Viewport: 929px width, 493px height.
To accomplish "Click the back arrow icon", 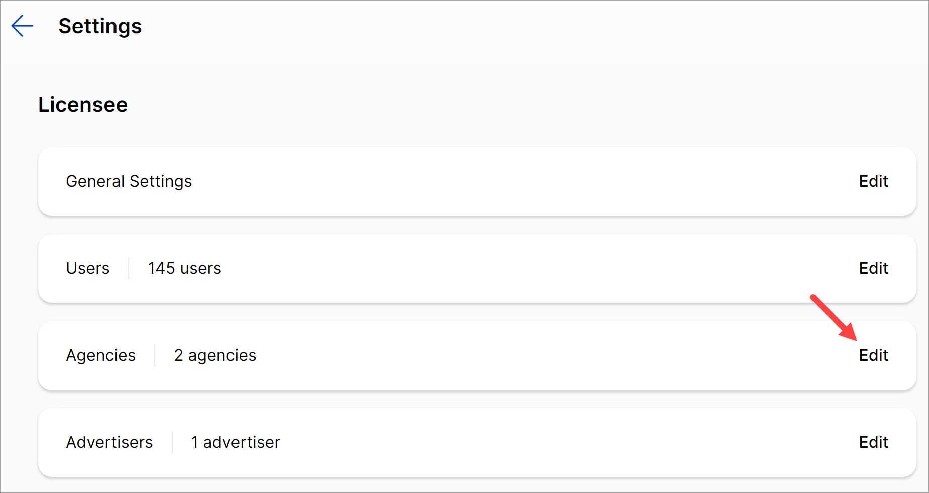I will (x=22, y=26).
